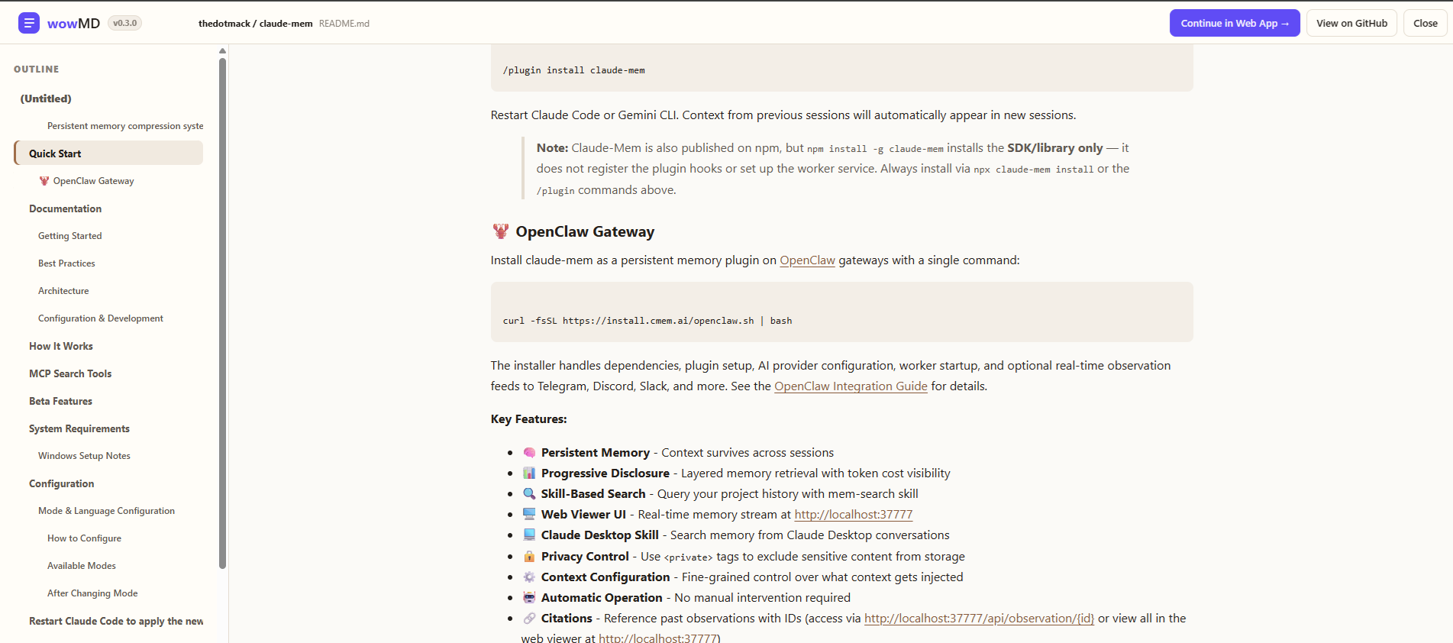The image size is (1453, 643).
Task: Click the outline scroll-up arrow
Action: pyautogui.click(x=222, y=51)
